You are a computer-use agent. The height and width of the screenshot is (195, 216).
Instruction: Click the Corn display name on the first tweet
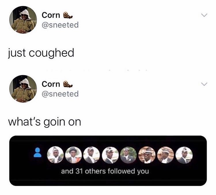tap(51, 15)
